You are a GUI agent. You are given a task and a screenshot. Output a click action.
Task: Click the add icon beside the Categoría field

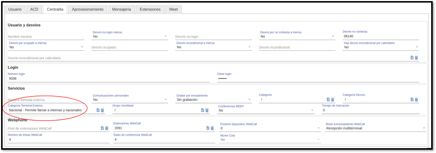[x=328, y=100]
